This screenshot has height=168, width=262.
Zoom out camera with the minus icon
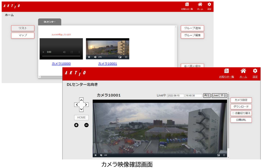(x=86, y=125)
